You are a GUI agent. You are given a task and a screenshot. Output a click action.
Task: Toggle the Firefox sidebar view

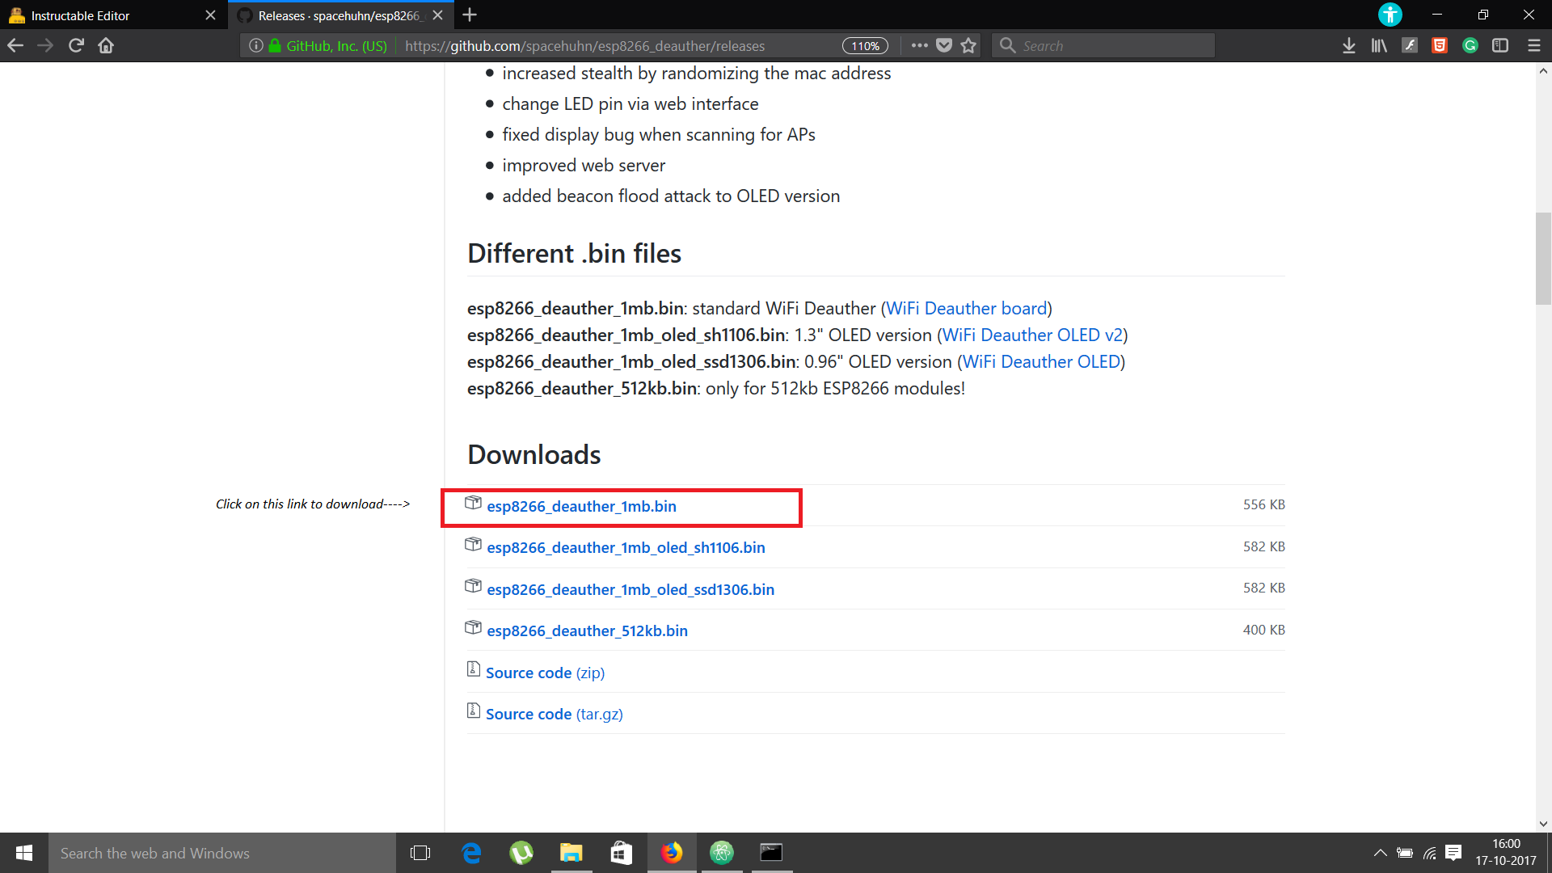(1500, 46)
